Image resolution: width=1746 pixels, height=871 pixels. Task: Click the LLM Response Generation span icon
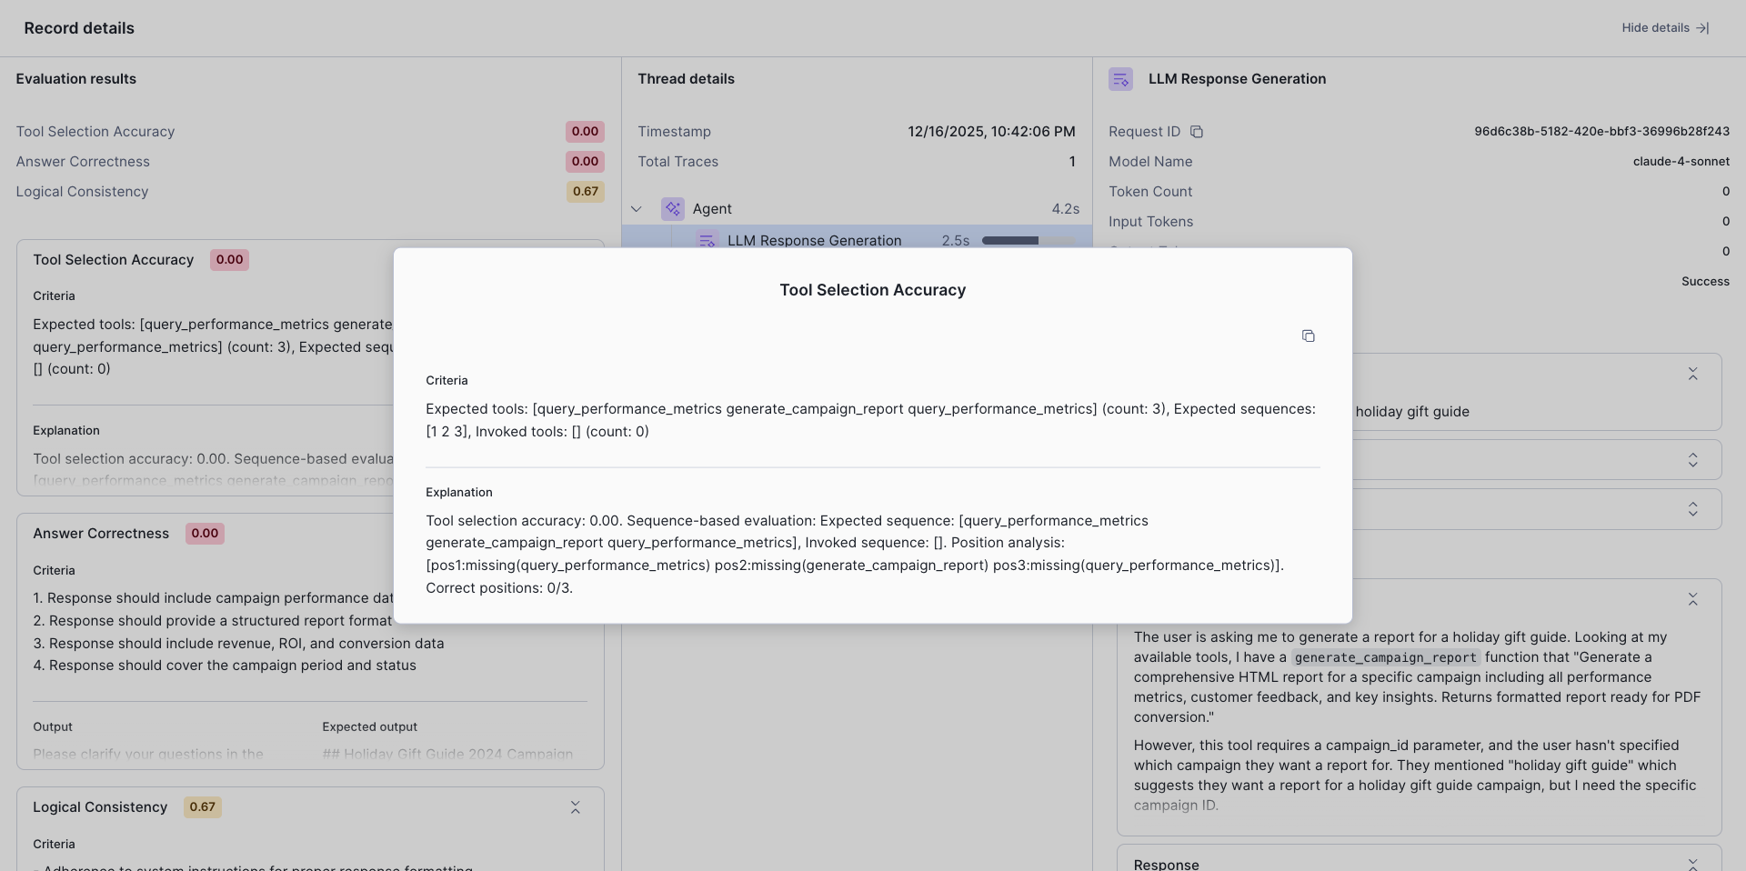pyautogui.click(x=707, y=240)
